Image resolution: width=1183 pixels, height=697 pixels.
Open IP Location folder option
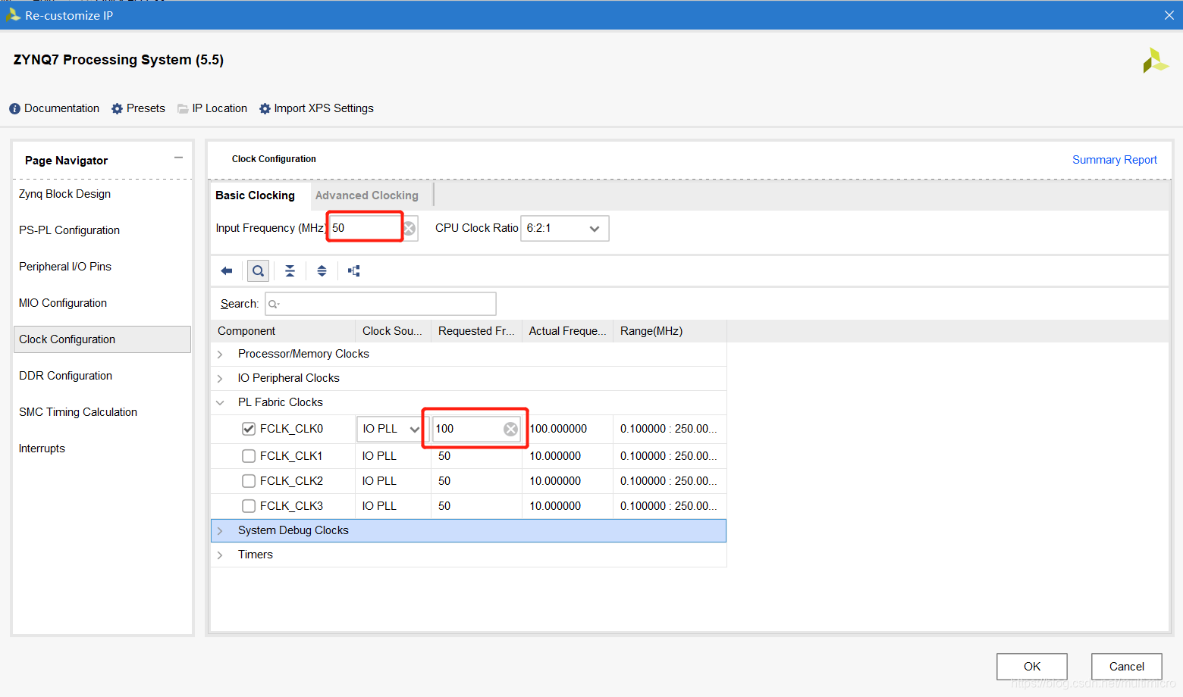coord(212,108)
